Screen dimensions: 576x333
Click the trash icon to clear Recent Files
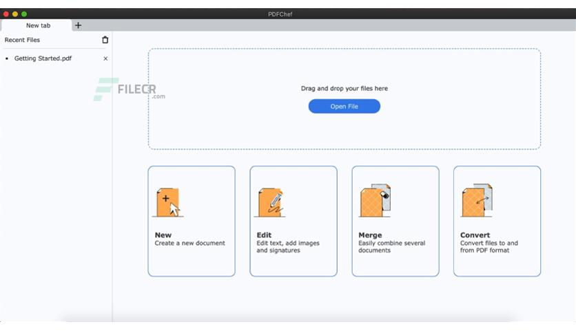[x=105, y=40]
